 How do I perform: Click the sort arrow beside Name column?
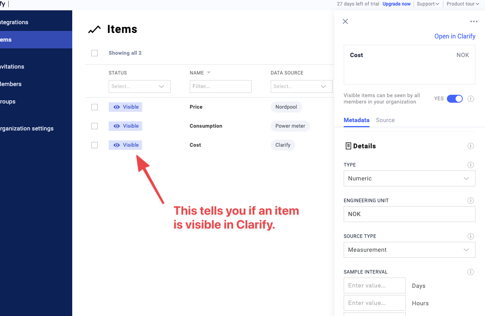pyautogui.click(x=209, y=73)
